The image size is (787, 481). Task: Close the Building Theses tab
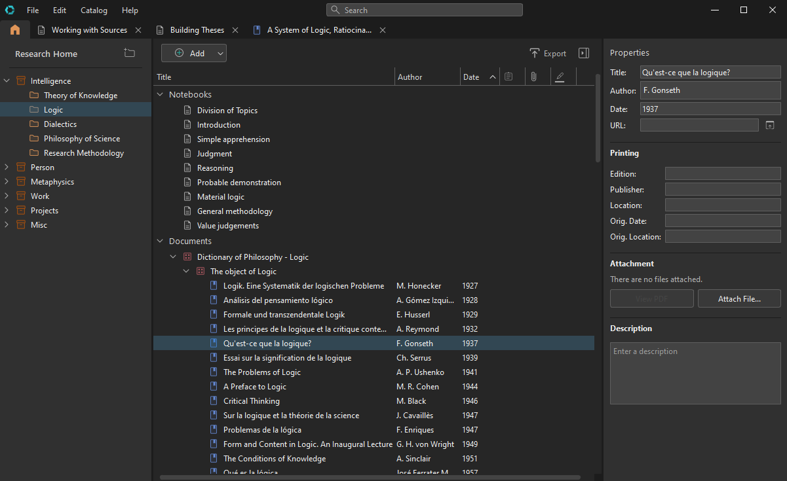click(235, 30)
